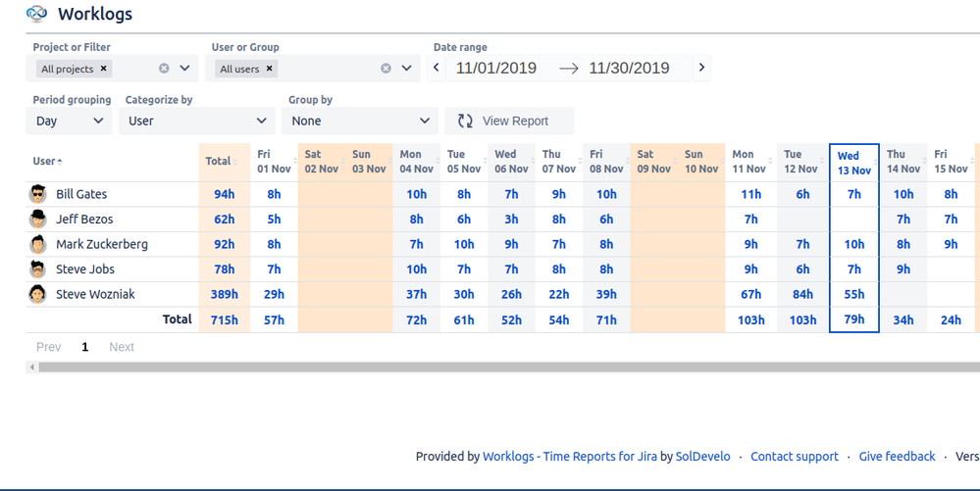
Task: Click the Contact support link
Action: pos(795,457)
